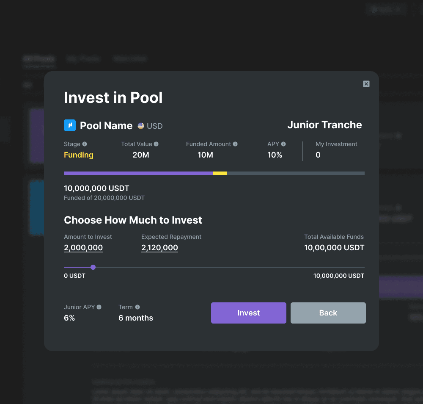This screenshot has width=423, height=404.
Task: Click the blue Pool Name logo icon
Action: (70, 125)
